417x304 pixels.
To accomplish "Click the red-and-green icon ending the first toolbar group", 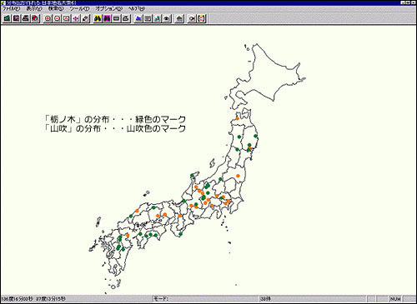I will (x=35, y=18).
